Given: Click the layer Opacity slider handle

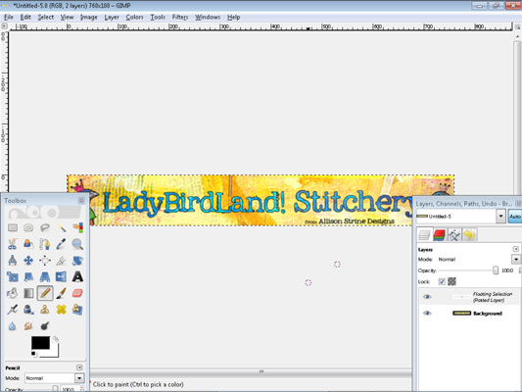Looking at the screenshot, I should 496,270.
